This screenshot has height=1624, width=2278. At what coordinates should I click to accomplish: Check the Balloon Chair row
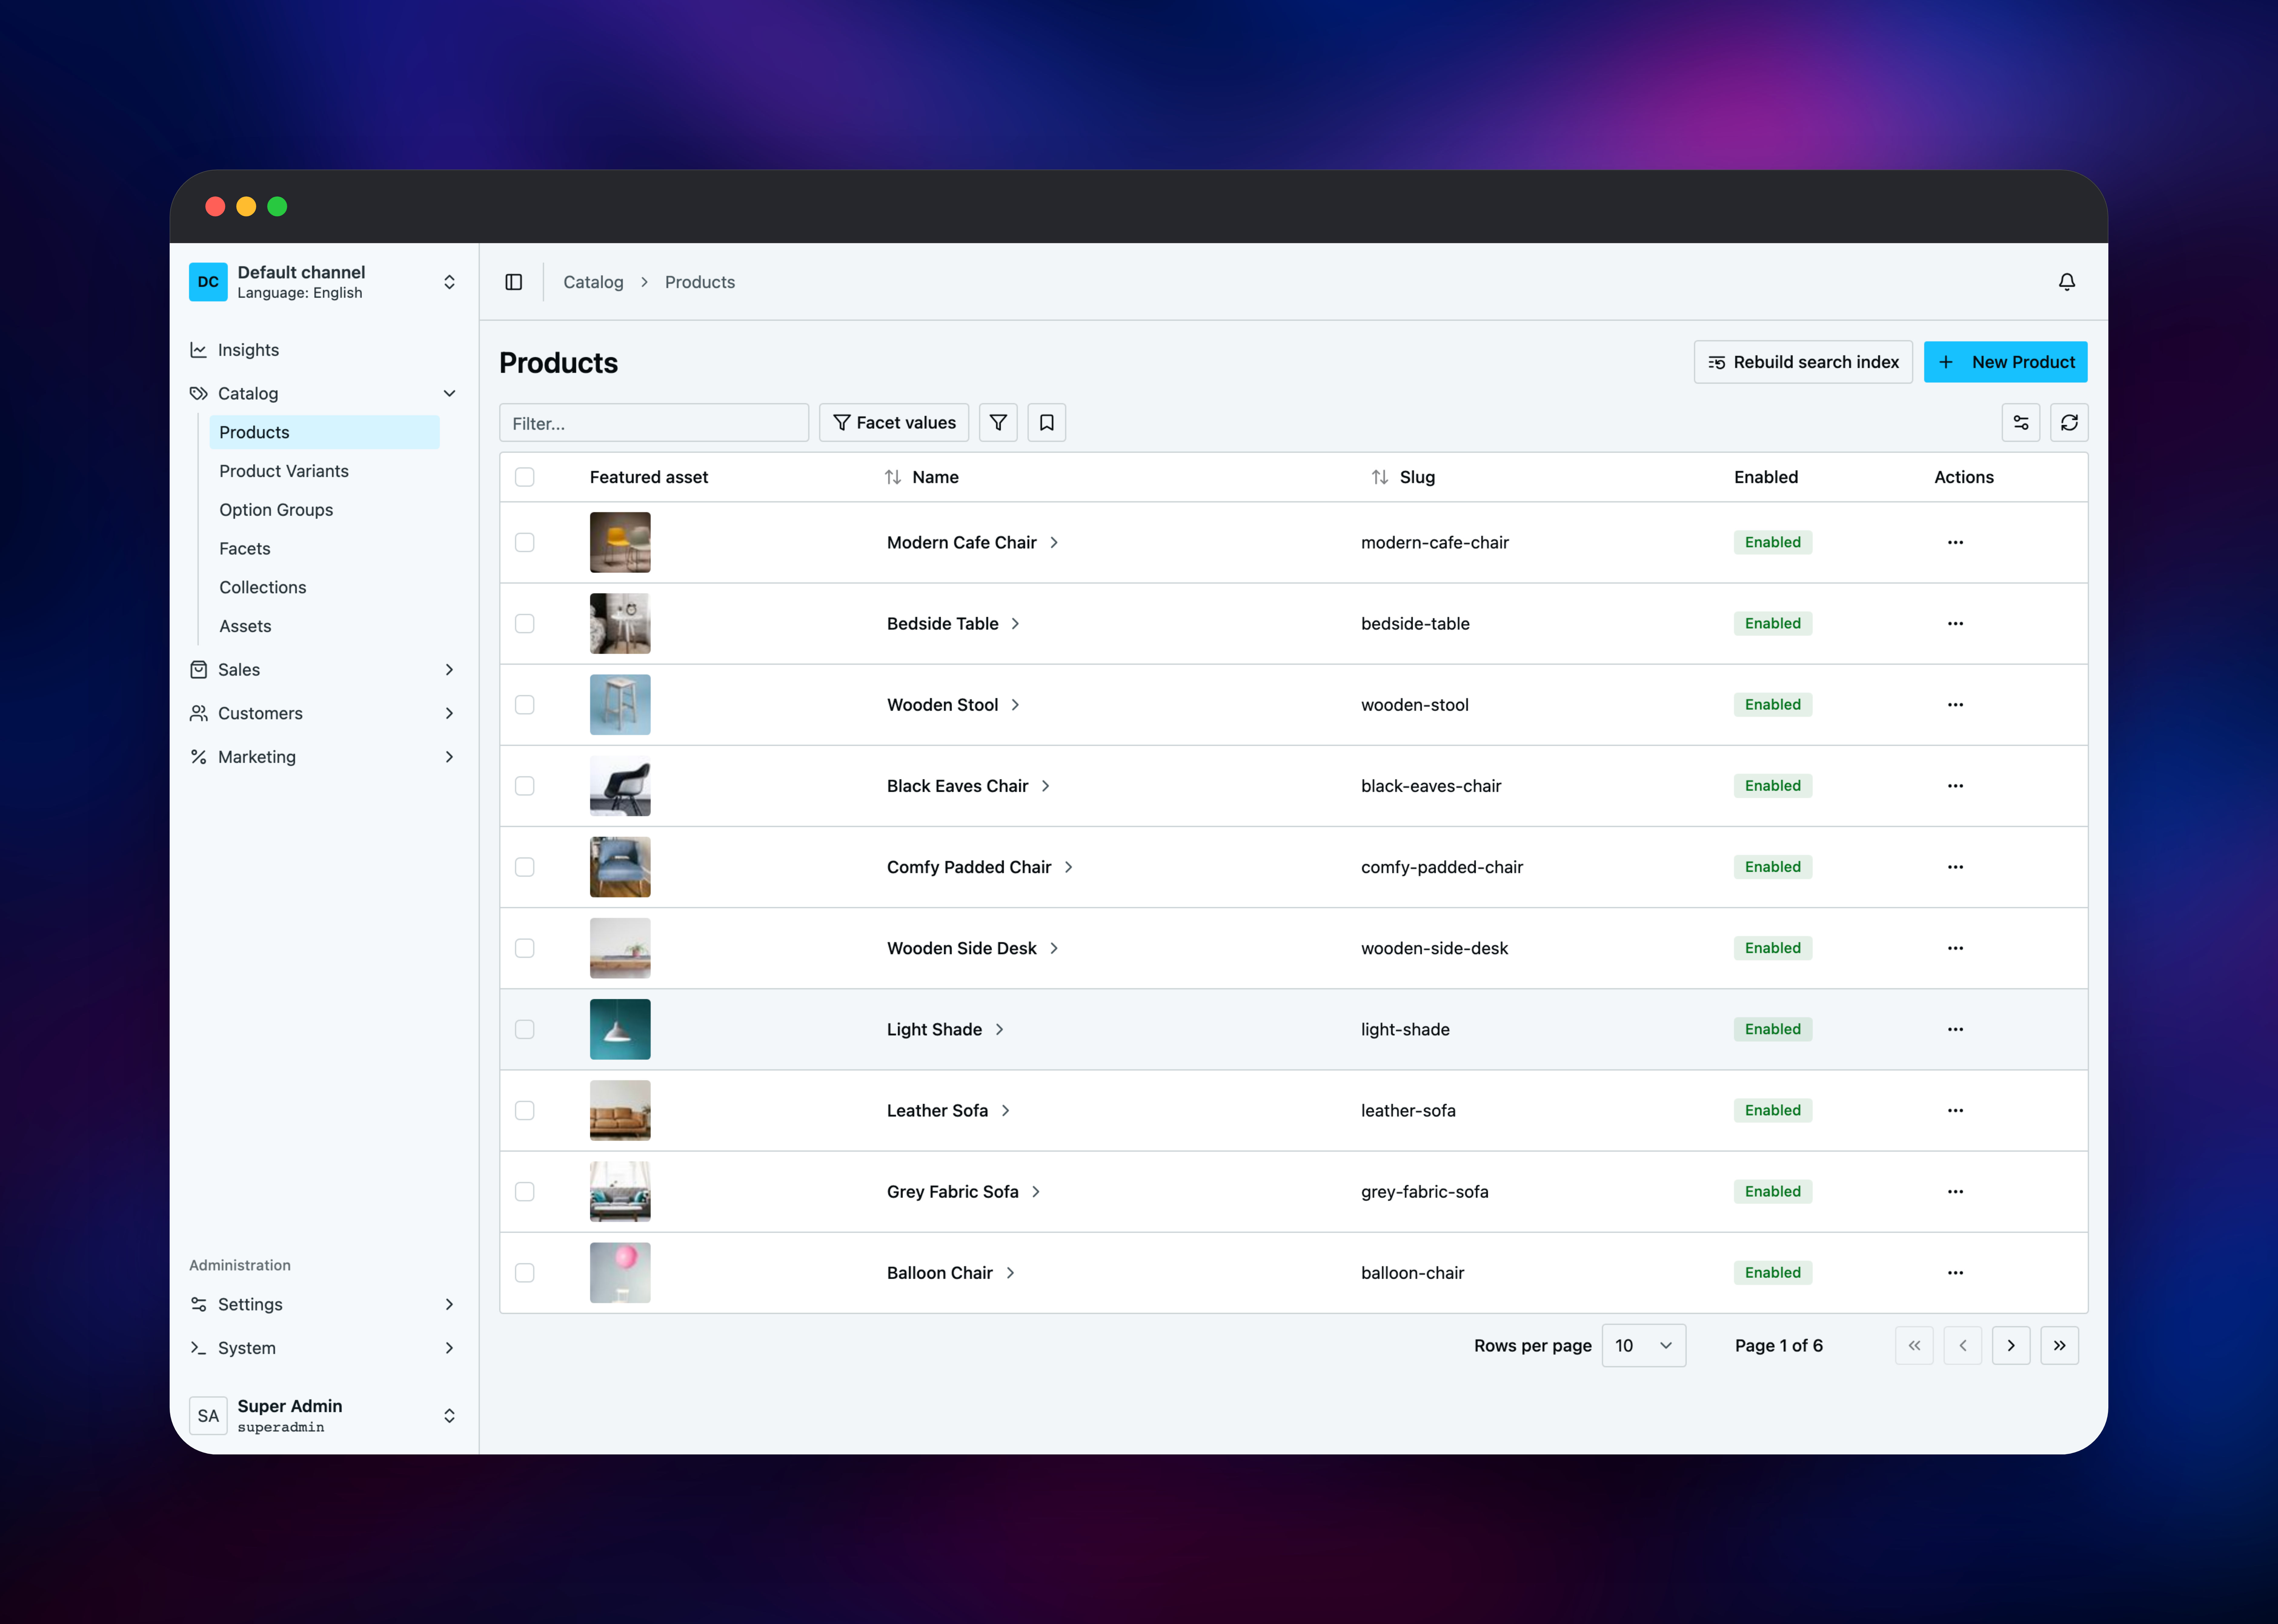pos(524,1273)
